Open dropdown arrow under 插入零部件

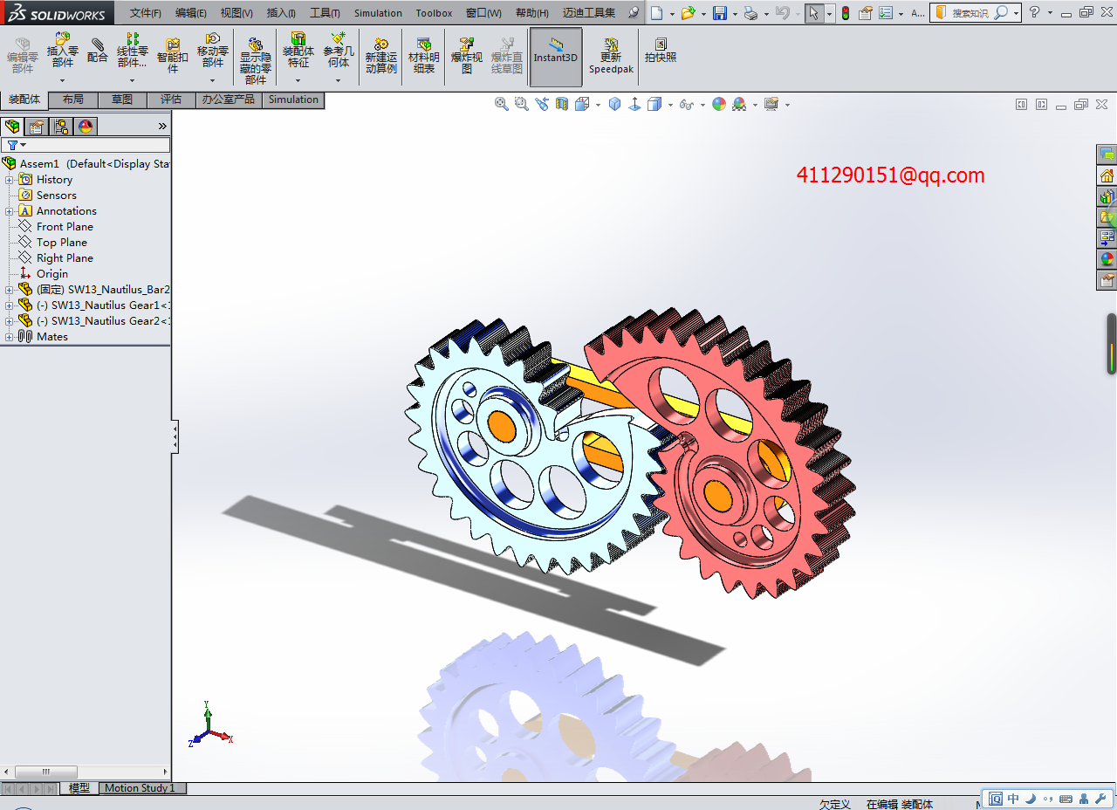pyautogui.click(x=63, y=80)
